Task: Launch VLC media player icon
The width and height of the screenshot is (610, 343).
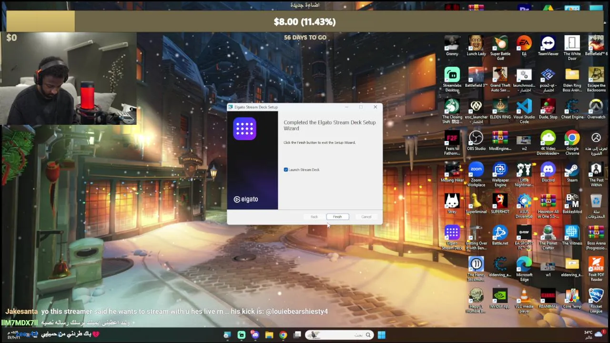Action: 524,301
